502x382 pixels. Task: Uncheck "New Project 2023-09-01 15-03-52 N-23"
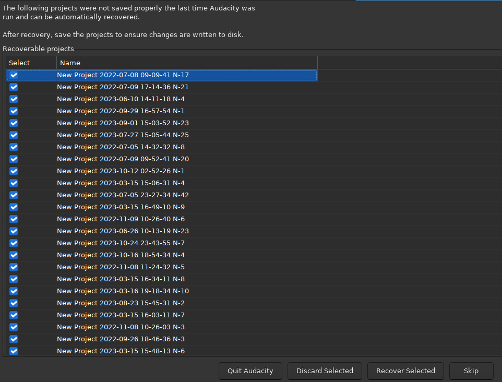pyautogui.click(x=13, y=123)
